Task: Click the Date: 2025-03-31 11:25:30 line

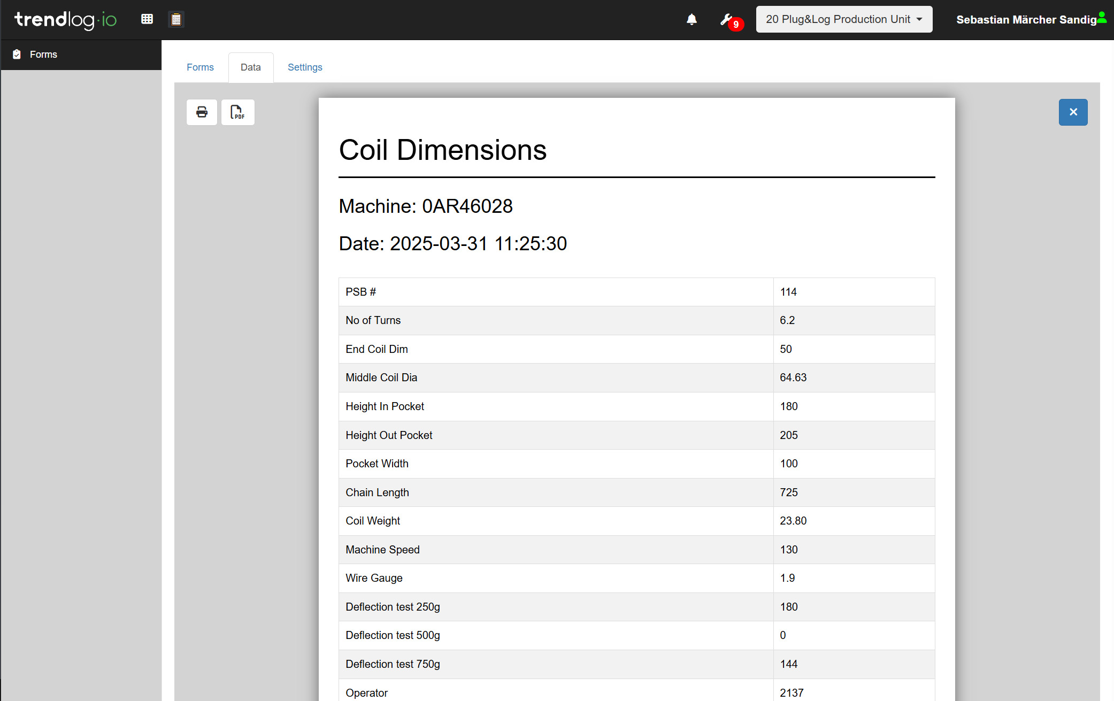Action: click(453, 244)
